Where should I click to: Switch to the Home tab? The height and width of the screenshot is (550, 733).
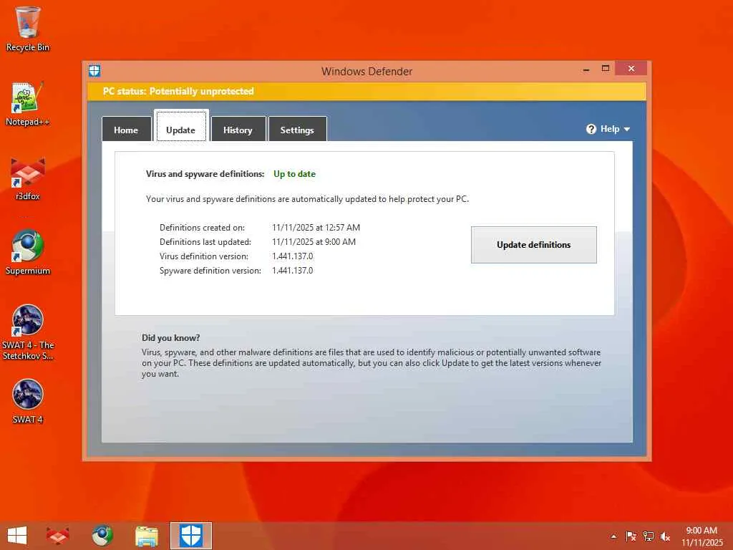[x=126, y=130]
